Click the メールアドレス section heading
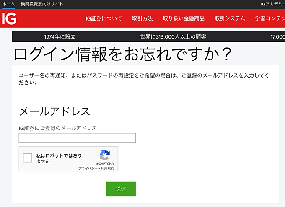The width and height of the screenshot is (285, 207). (x=55, y=111)
